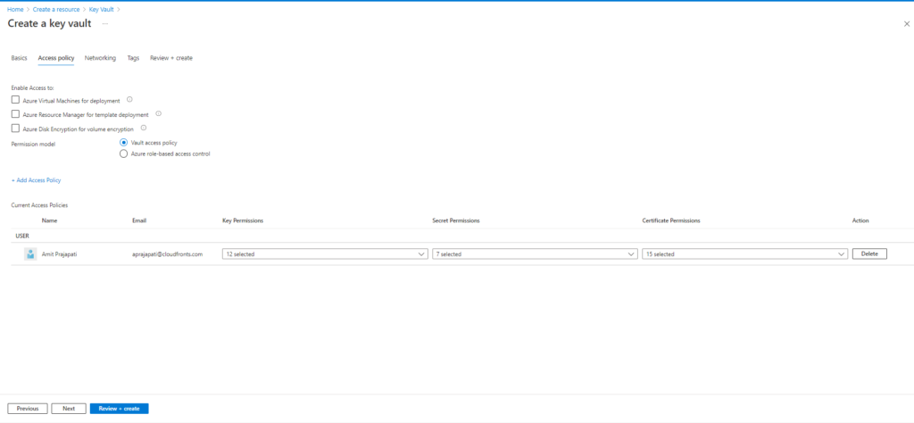Click the Certificate Permissions column header
The image size is (914, 423).
(671, 220)
